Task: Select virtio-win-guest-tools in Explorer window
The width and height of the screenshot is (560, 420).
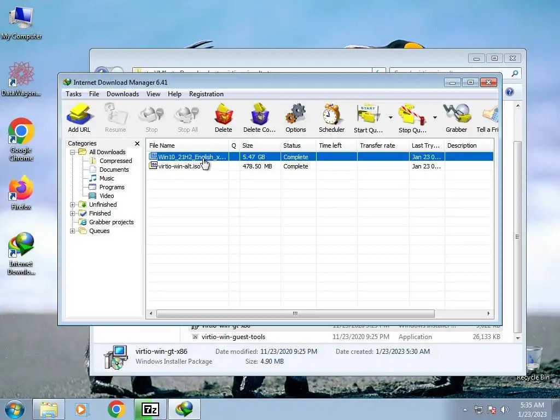Action: pos(233,337)
